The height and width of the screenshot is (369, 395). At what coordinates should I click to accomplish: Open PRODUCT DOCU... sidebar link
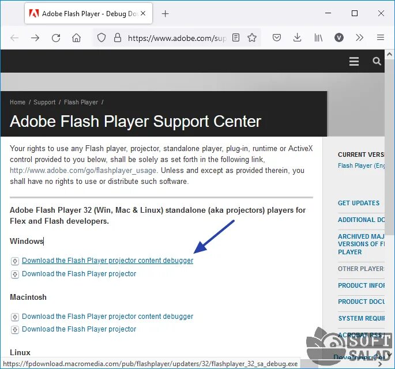coord(361,302)
